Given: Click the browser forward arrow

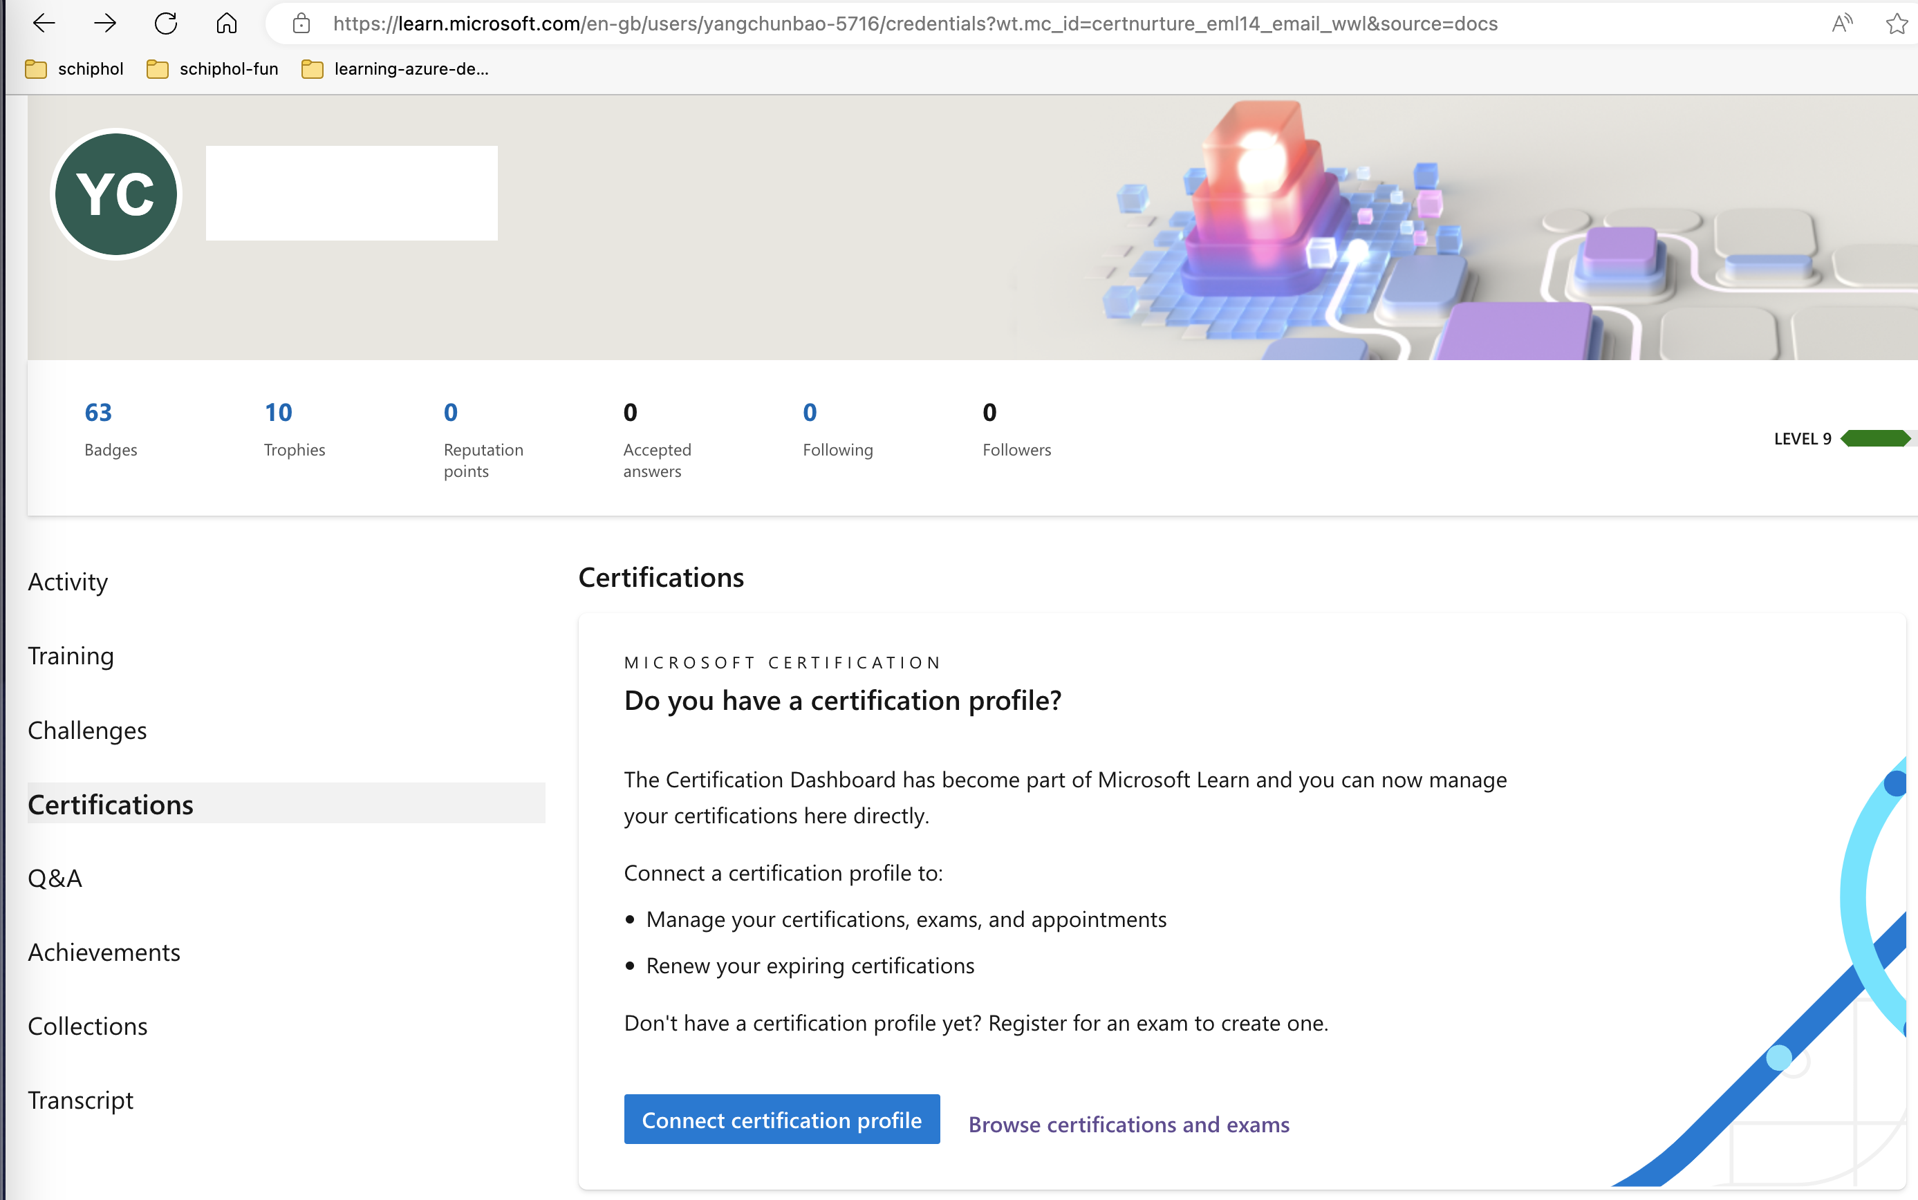Looking at the screenshot, I should click(x=105, y=24).
